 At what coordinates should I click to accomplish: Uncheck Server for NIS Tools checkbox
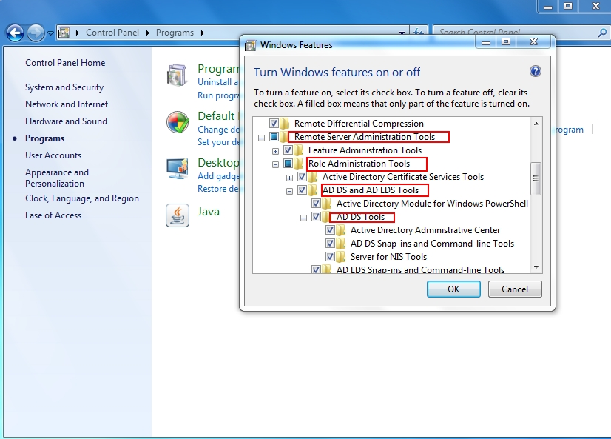click(x=330, y=257)
